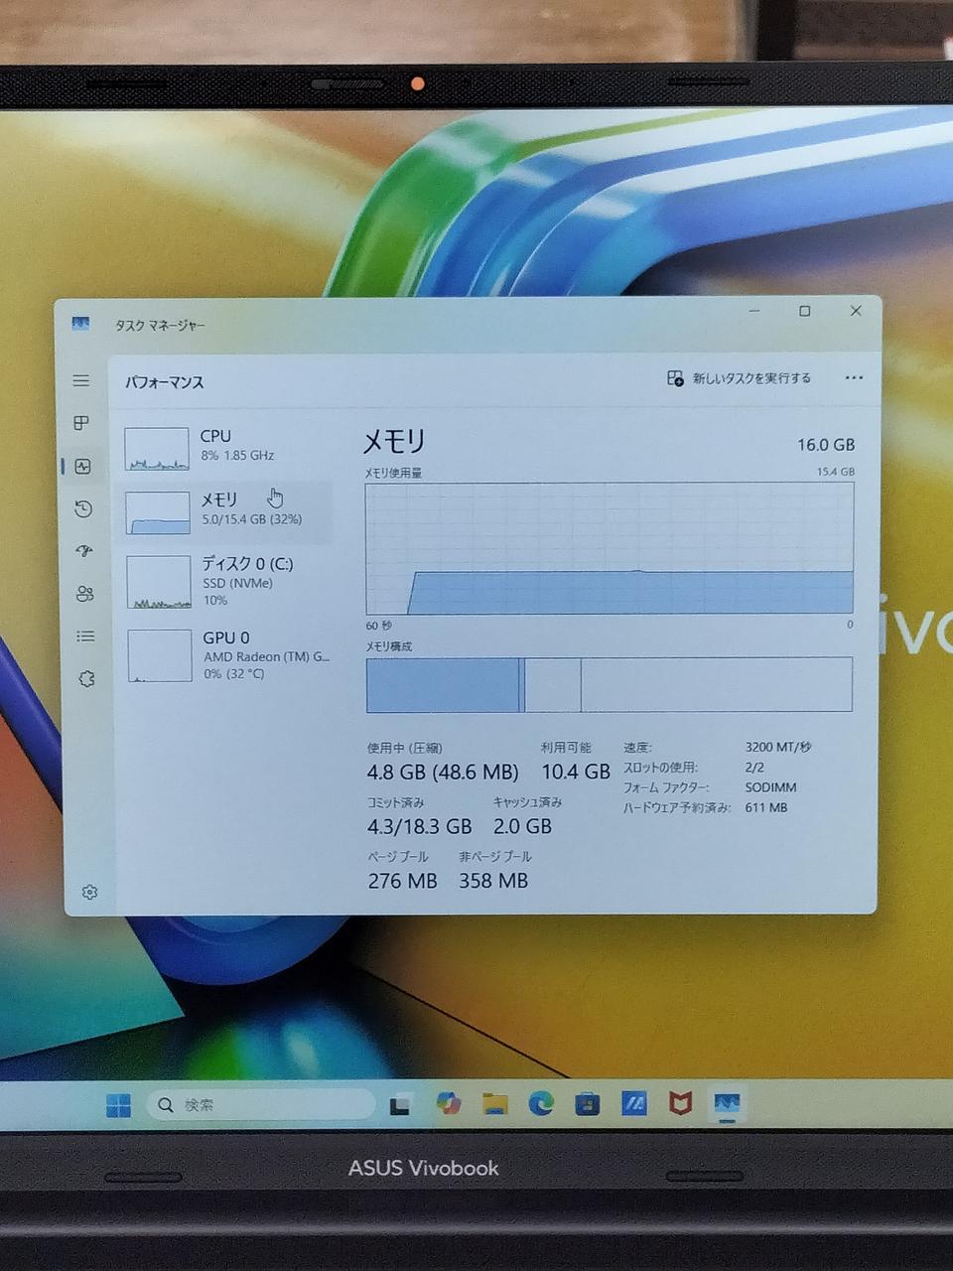Open the Processes page icon
Viewport: 953px width, 1271px height.
(x=82, y=423)
